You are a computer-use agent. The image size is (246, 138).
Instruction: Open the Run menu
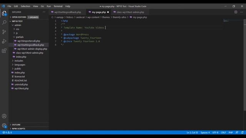[49, 6]
